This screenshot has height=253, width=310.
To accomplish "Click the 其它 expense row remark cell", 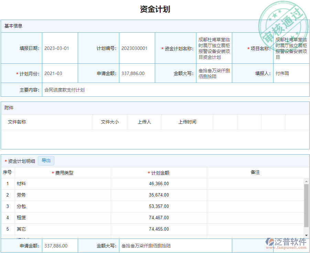I will click(x=255, y=229).
